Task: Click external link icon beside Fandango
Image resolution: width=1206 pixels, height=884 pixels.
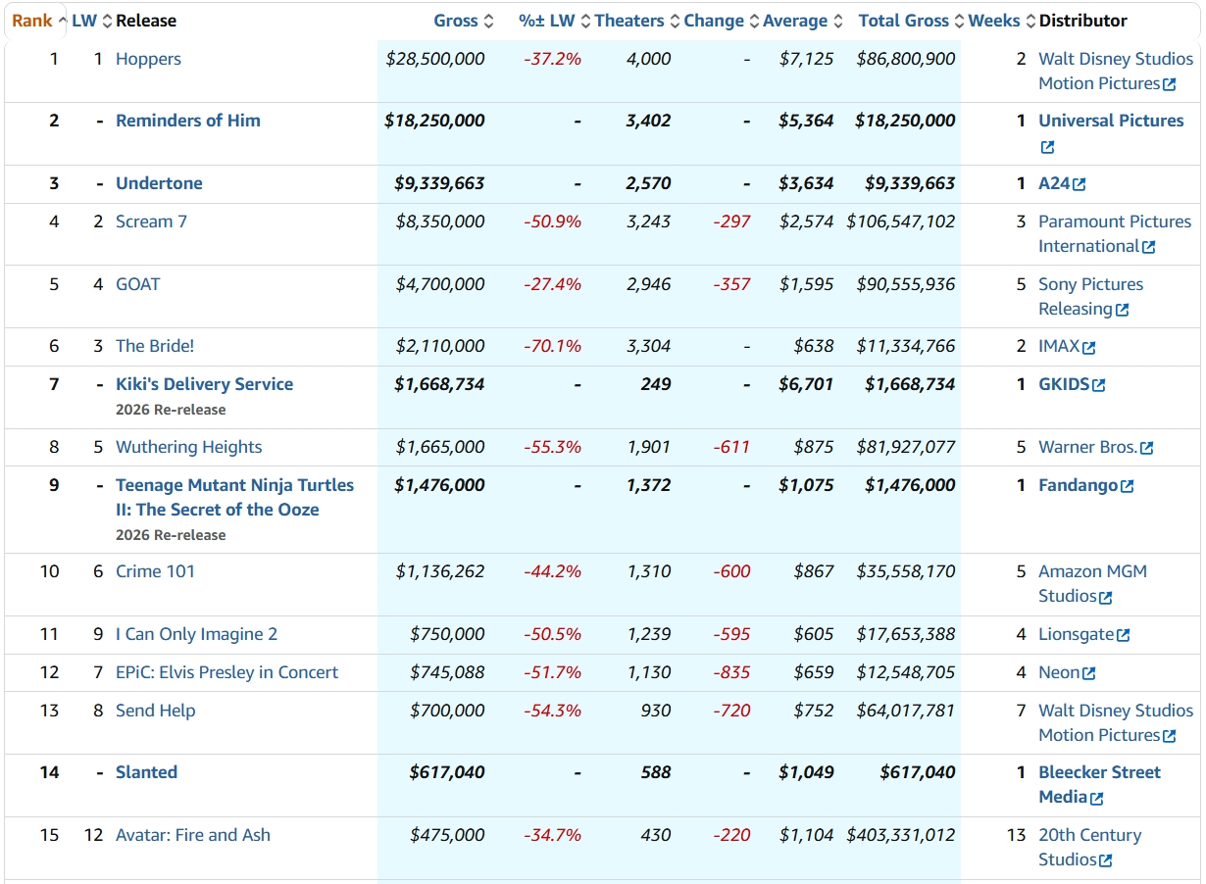Action: (1127, 486)
